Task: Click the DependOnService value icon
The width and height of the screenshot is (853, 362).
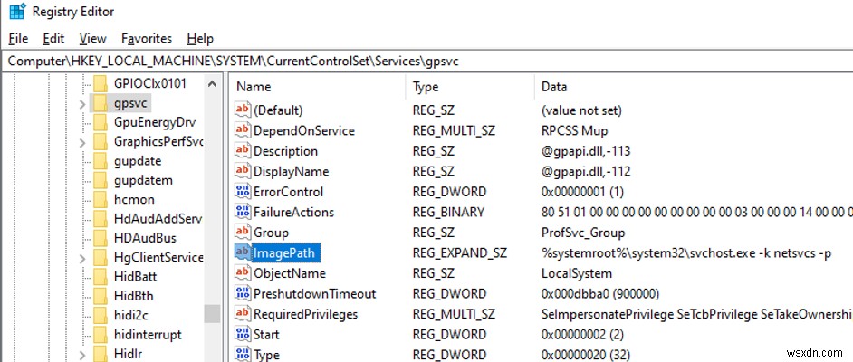Action: pos(243,130)
